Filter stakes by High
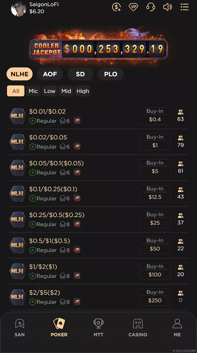 (83, 91)
